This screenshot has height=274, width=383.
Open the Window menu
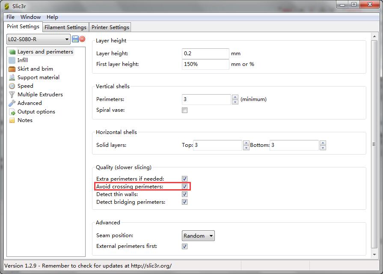(30, 17)
